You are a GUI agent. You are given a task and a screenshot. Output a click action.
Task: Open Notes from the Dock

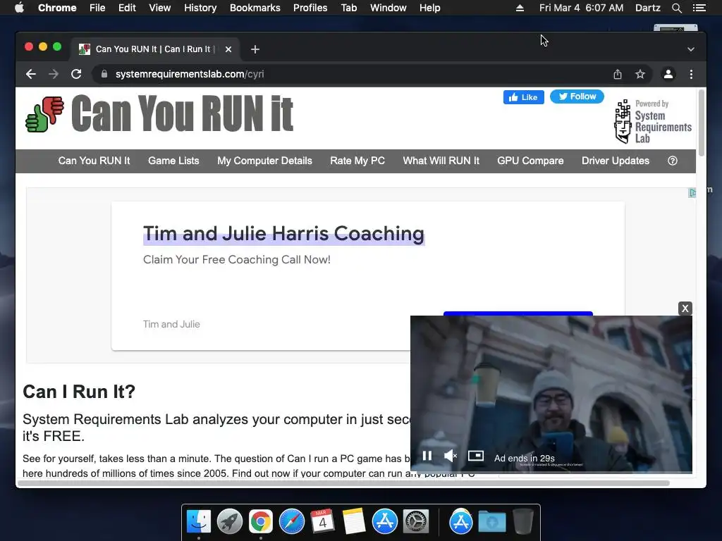(x=354, y=522)
